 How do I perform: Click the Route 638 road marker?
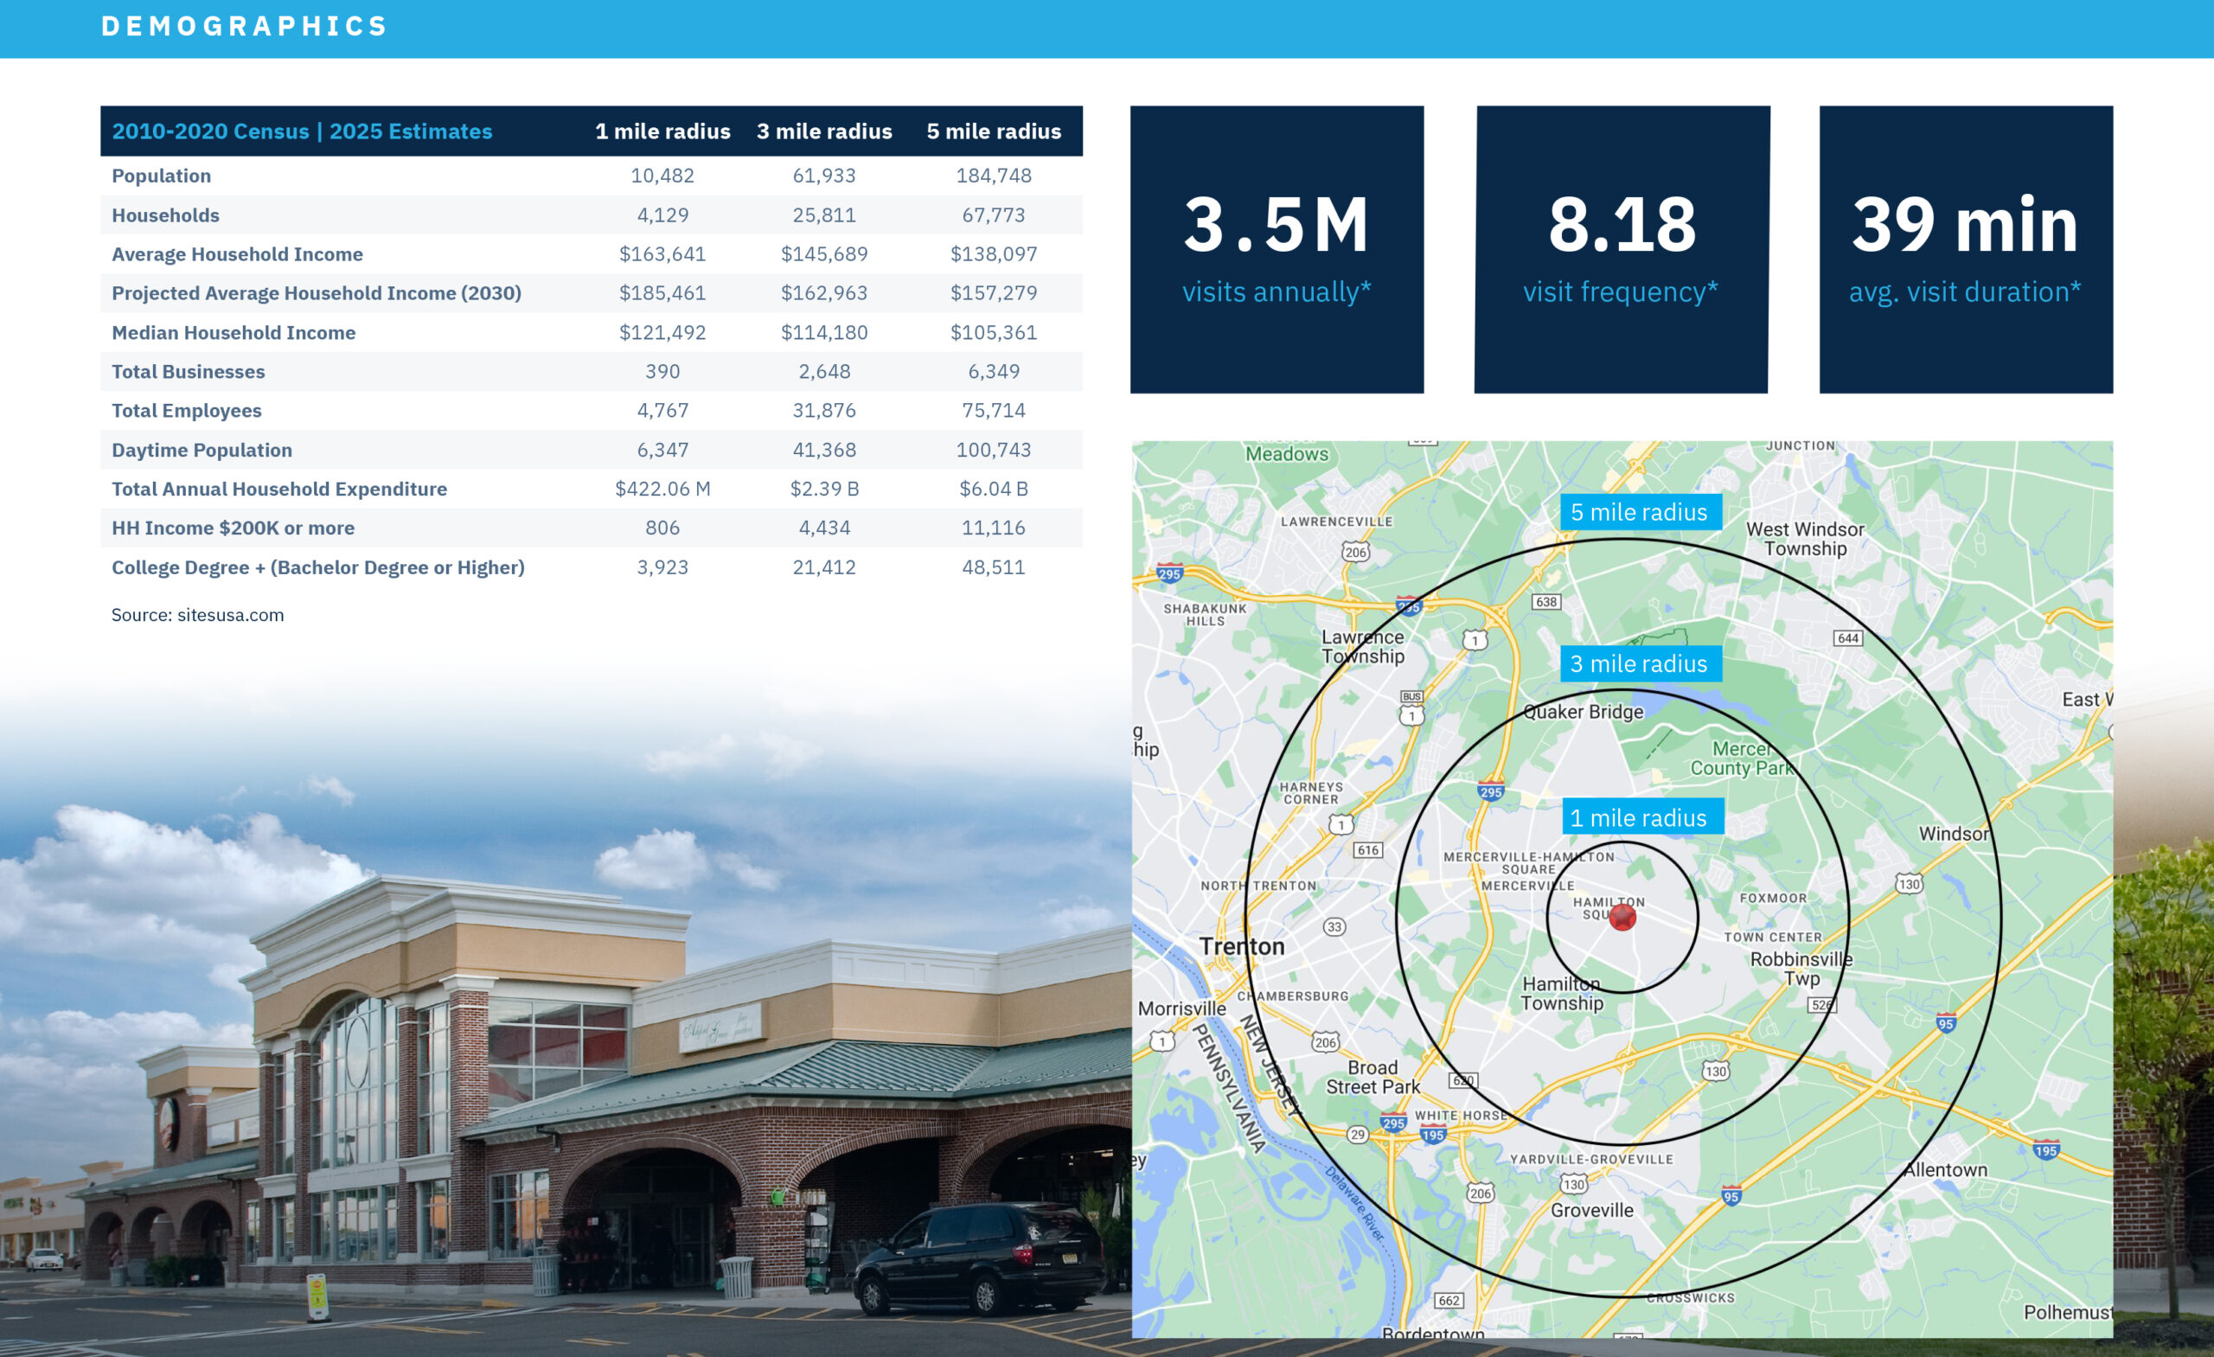(x=1545, y=602)
